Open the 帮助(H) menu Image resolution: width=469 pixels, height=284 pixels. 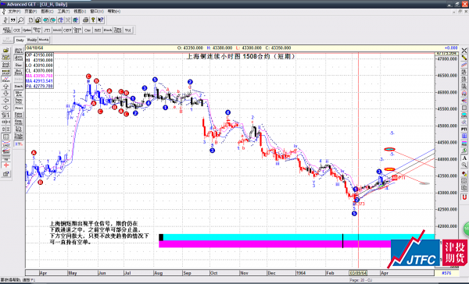(x=113, y=12)
